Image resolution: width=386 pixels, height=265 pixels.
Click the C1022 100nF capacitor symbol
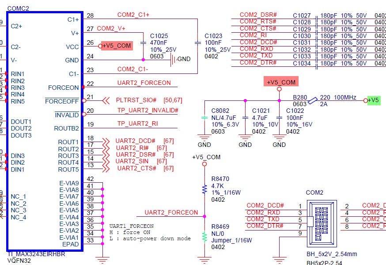click(279, 118)
